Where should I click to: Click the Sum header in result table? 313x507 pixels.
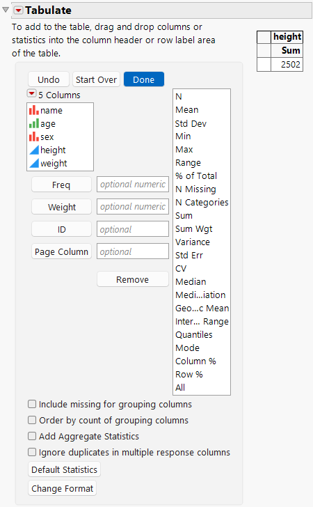click(287, 50)
